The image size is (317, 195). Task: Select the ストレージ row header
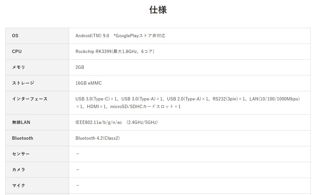click(x=23, y=83)
